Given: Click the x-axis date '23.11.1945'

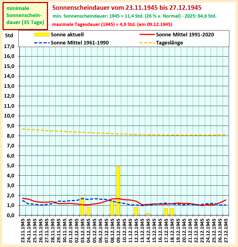Looking at the screenshot, I should click(23, 230).
